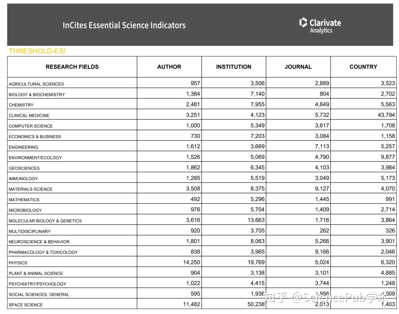Click the AGRICULTURAL SCIENCES row label
Viewport: 399px width, 314px height.
coord(36,84)
